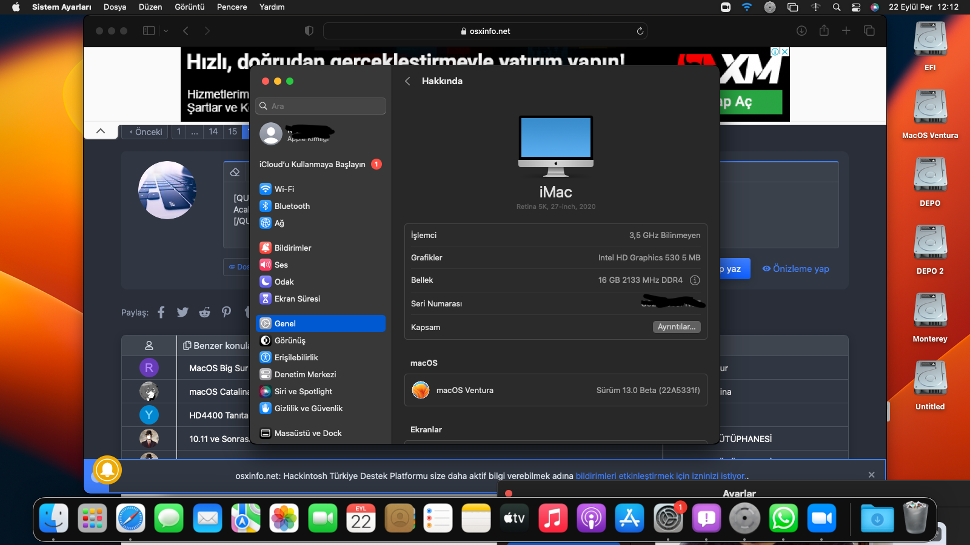Screen dimensions: 970x545
Task: Open the Görüntü menu in the menu bar
Action: click(189, 7)
